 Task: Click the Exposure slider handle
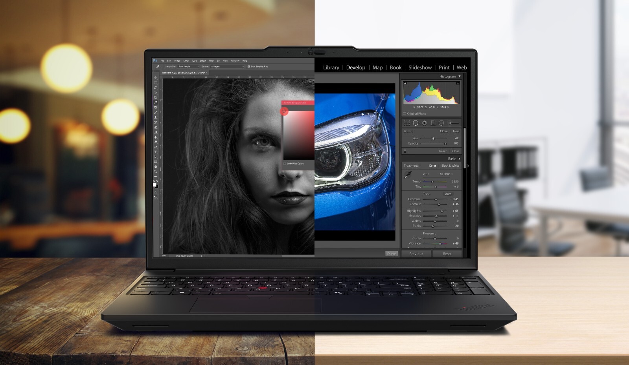(x=436, y=199)
